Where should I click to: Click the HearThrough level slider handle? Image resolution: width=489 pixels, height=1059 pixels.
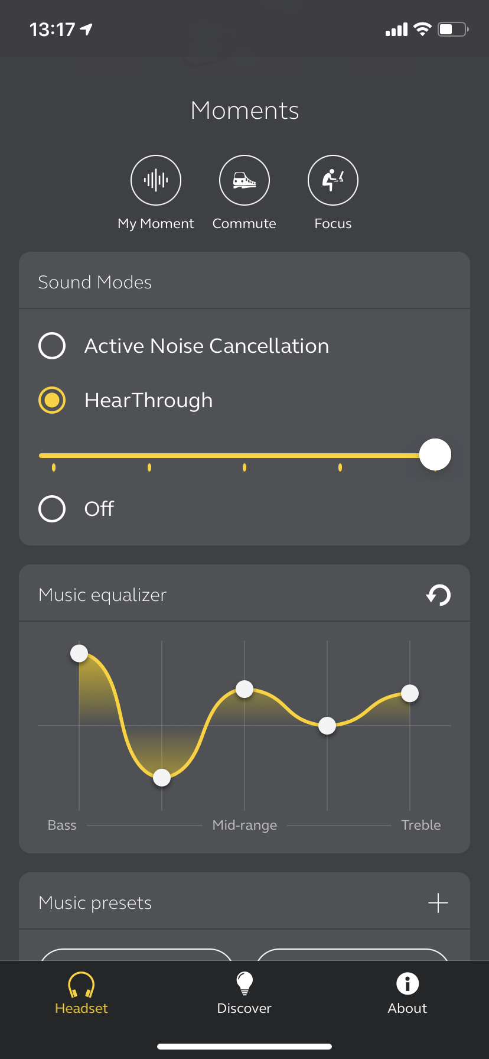435,455
